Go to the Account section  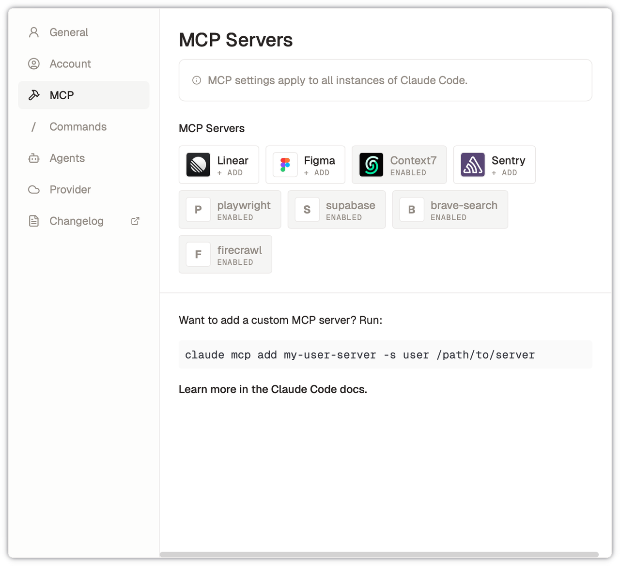point(70,64)
